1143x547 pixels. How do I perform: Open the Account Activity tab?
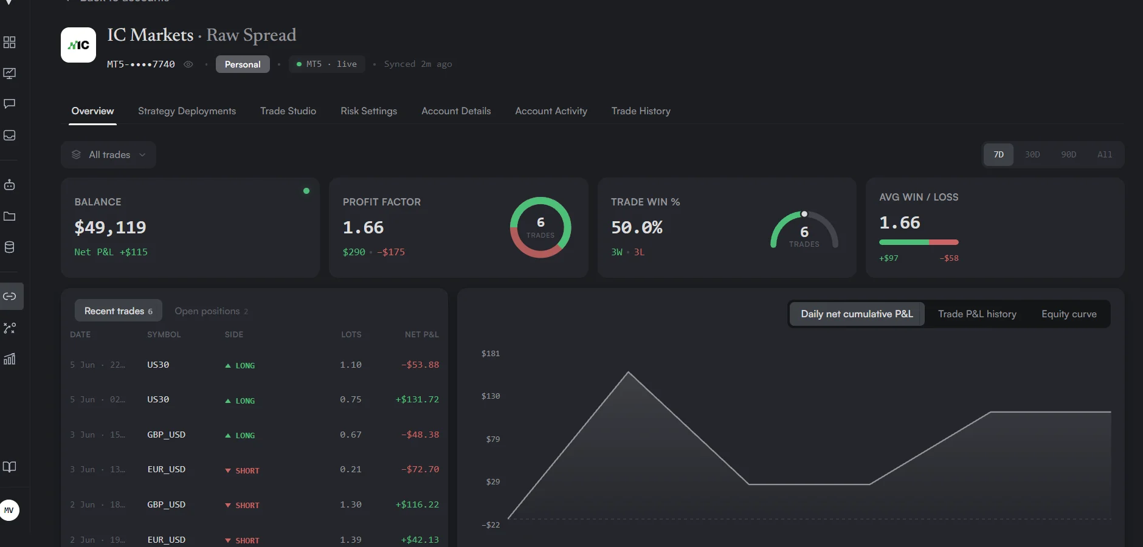pos(551,111)
